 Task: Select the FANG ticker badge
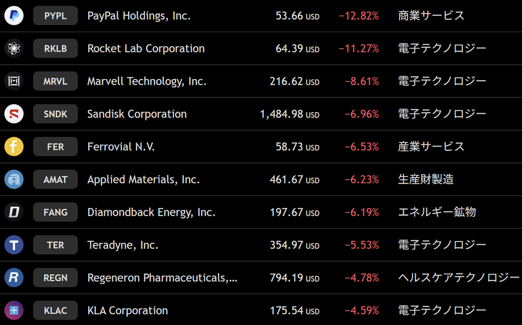tap(55, 212)
